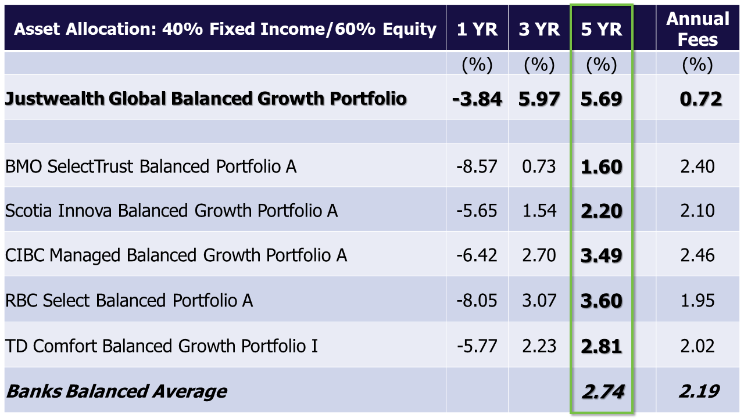Select the Banks average 5 YR value 2.74
Image resolution: width=744 pixels, height=418 pixels.
click(602, 391)
